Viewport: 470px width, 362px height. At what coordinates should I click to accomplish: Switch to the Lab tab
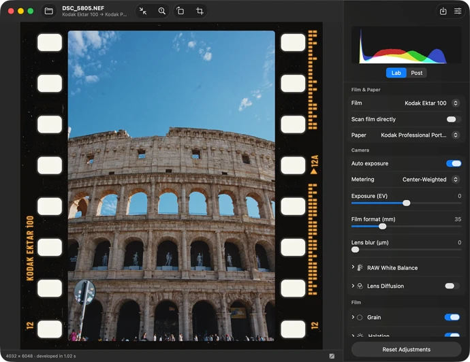pos(396,73)
